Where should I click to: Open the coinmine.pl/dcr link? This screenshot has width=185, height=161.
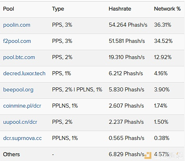click(22, 106)
